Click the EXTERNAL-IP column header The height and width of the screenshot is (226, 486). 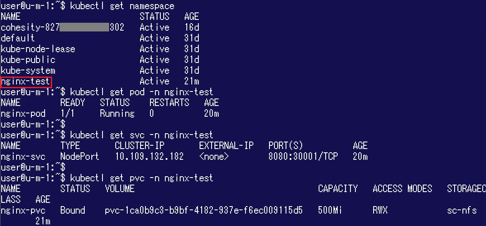(226, 145)
